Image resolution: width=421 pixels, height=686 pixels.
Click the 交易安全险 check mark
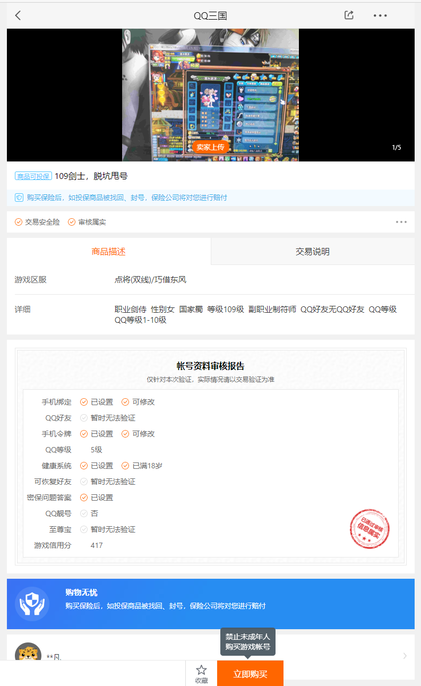(x=19, y=222)
